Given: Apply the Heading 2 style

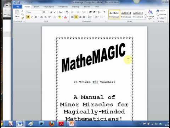Looking at the screenshot, I should [126, 15].
